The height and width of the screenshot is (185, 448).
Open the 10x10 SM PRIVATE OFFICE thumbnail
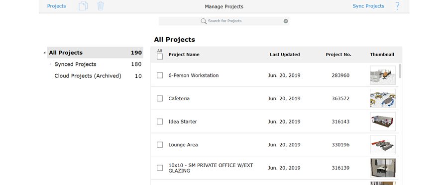(x=383, y=168)
